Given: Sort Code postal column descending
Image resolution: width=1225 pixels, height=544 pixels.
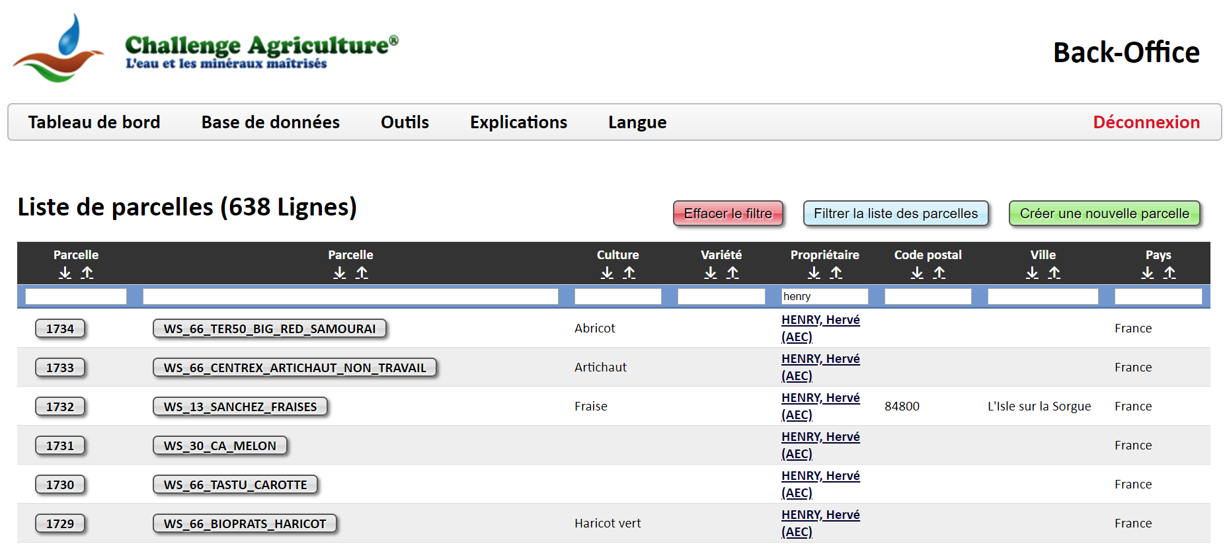Looking at the screenshot, I should point(917,273).
